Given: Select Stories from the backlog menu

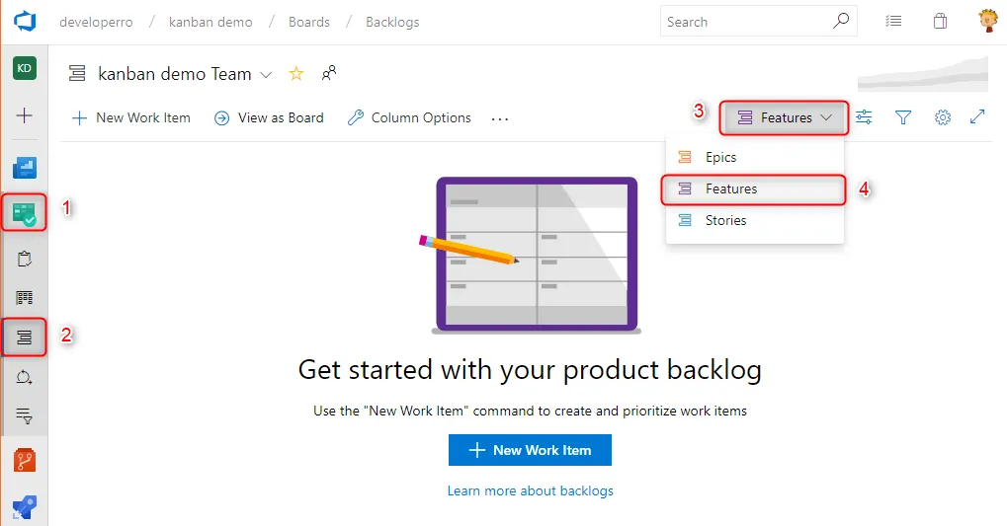Looking at the screenshot, I should pyautogui.click(x=725, y=220).
